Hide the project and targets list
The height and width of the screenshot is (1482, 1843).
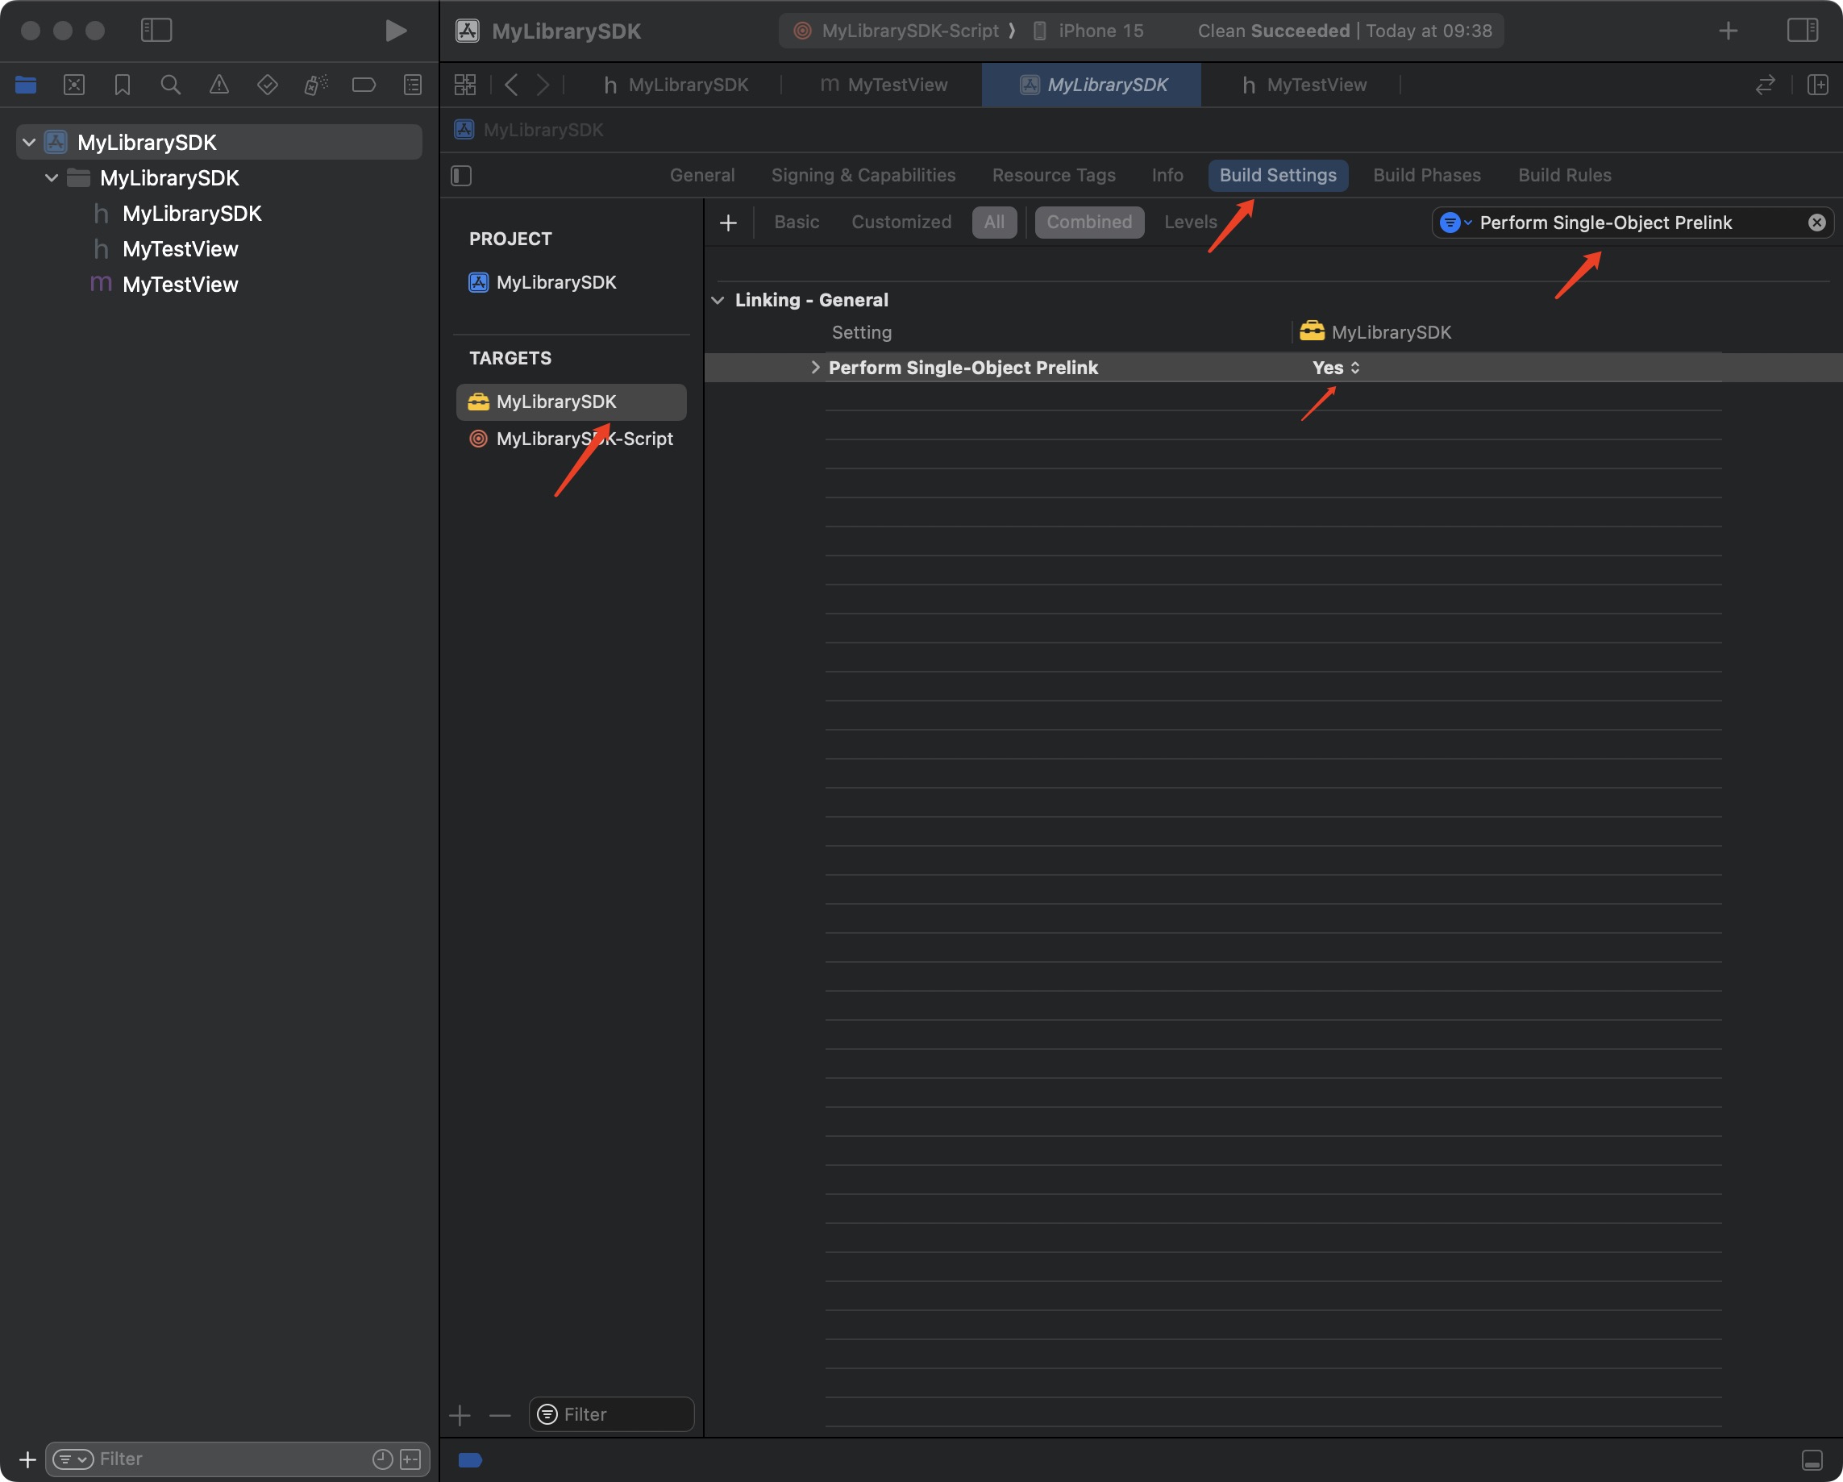[462, 175]
